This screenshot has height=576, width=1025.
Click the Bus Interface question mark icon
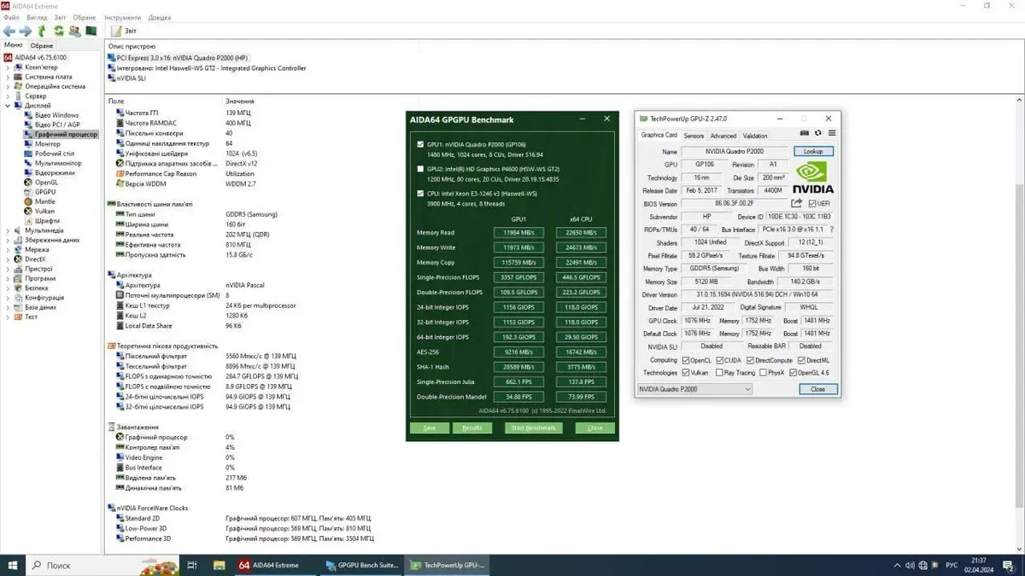pos(831,230)
